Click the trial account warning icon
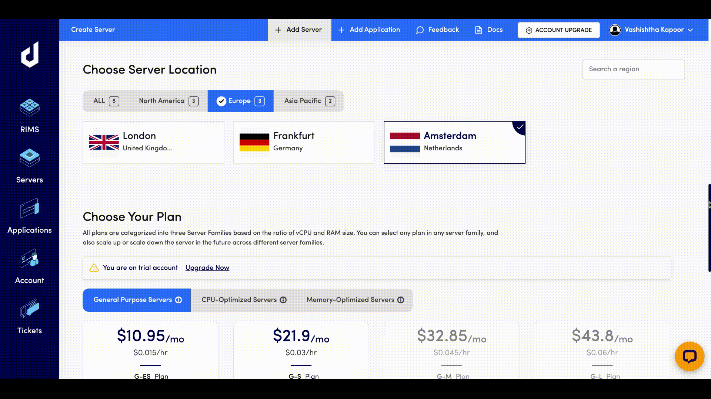711x399 pixels. (94, 268)
